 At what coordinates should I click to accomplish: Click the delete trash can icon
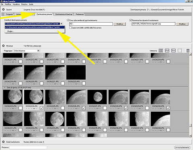click(x=188, y=50)
